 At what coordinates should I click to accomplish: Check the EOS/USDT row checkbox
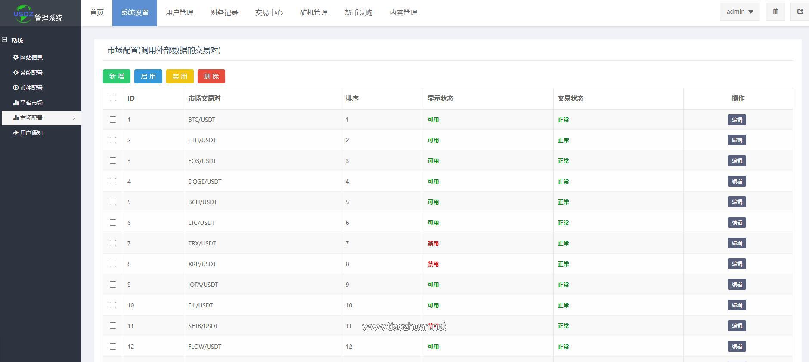[x=113, y=160]
